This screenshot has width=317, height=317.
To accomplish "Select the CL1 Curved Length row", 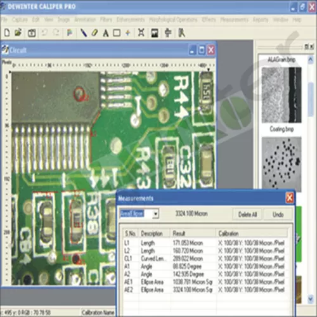I will [205, 259].
